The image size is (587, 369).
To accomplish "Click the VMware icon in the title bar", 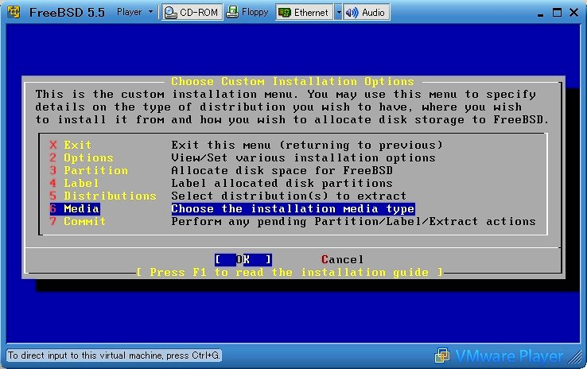I will click(x=13, y=12).
